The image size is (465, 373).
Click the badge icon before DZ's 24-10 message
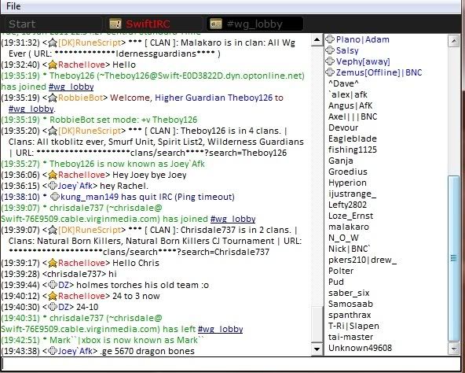click(x=53, y=307)
